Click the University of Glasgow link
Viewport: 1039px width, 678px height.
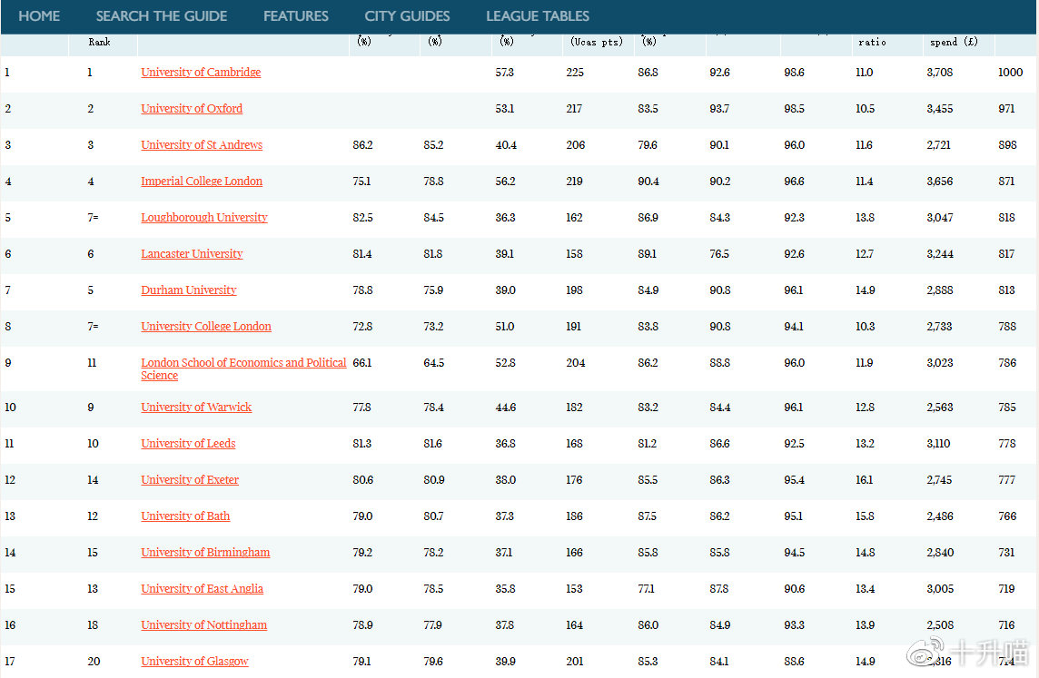click(194, 662)
